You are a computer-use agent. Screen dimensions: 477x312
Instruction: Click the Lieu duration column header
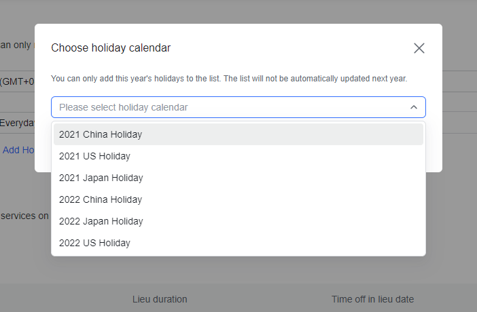coord(160,299)
